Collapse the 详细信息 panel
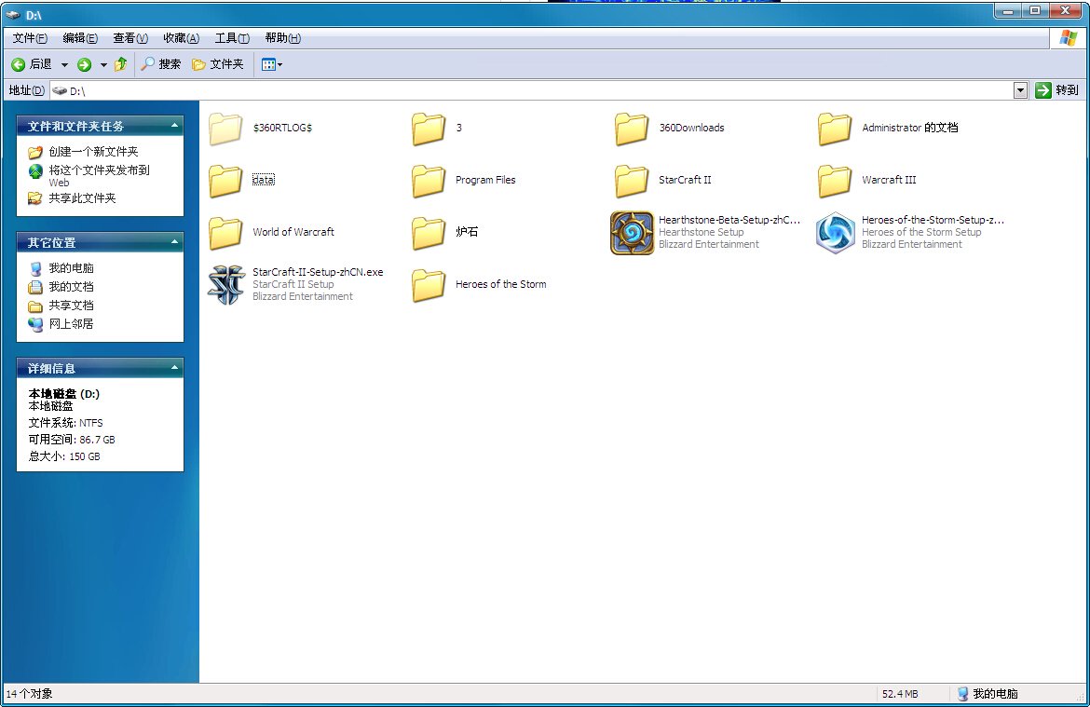The height and width of the screenshot is (707, 1090). 173,369
